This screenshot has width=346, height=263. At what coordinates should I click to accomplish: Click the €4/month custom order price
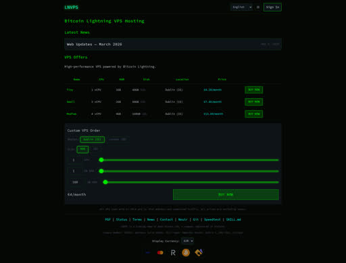[76, 195]
